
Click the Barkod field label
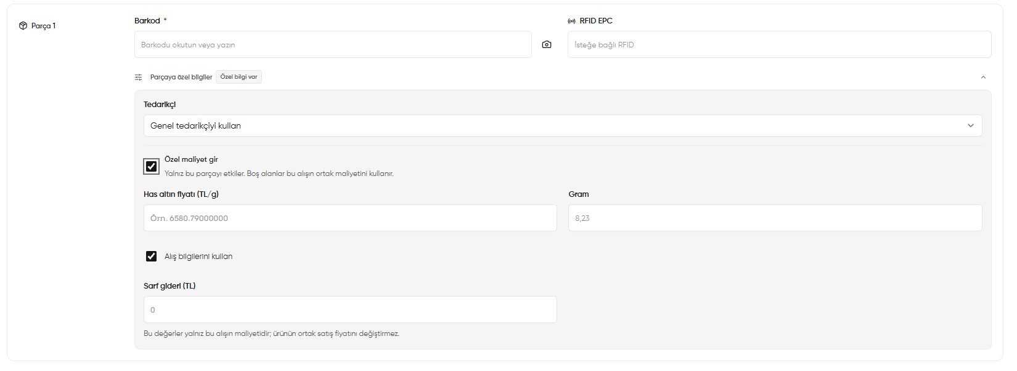click(x=147, y=21)
